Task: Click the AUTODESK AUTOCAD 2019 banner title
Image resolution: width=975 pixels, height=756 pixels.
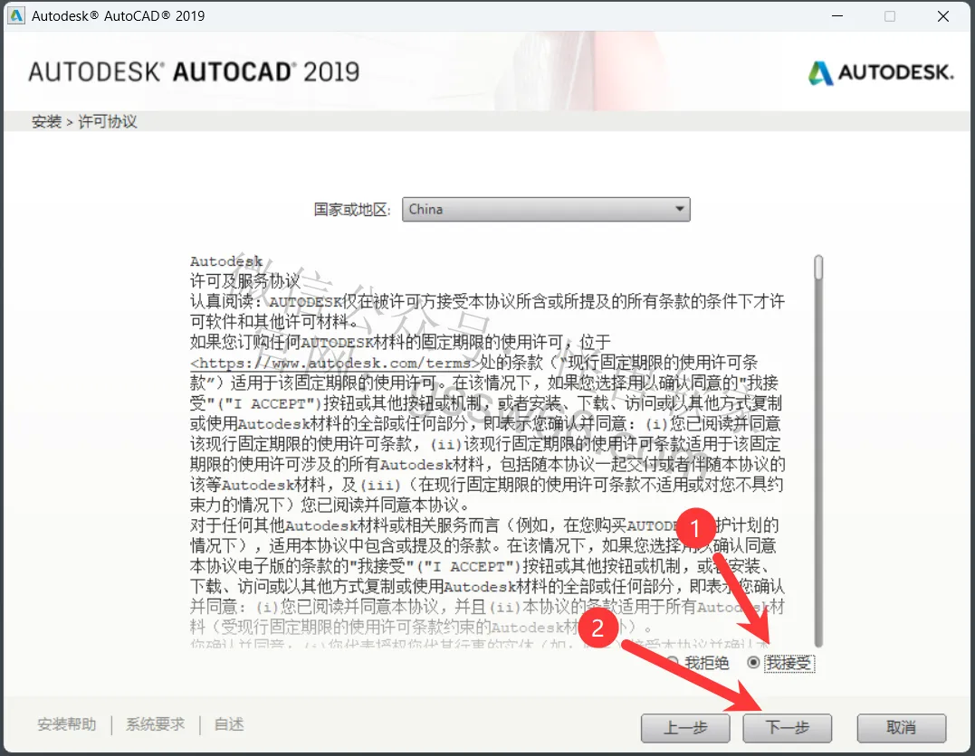Action: (194, 72)
